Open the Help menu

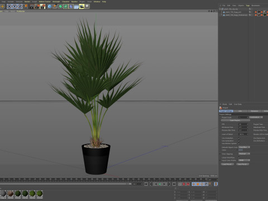[104, 2]
